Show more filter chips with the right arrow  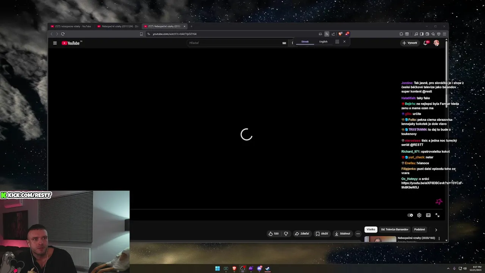[x=436, y=229]
